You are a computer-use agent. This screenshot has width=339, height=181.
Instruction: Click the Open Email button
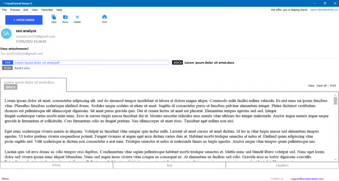[x=24, y=20]
